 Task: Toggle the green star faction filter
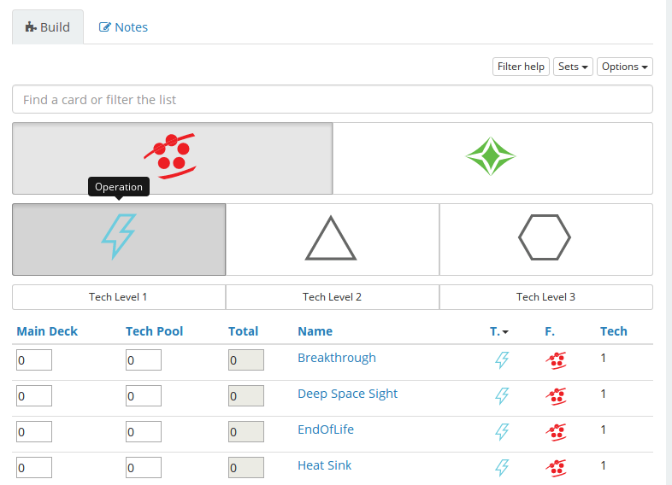(492, 158)
